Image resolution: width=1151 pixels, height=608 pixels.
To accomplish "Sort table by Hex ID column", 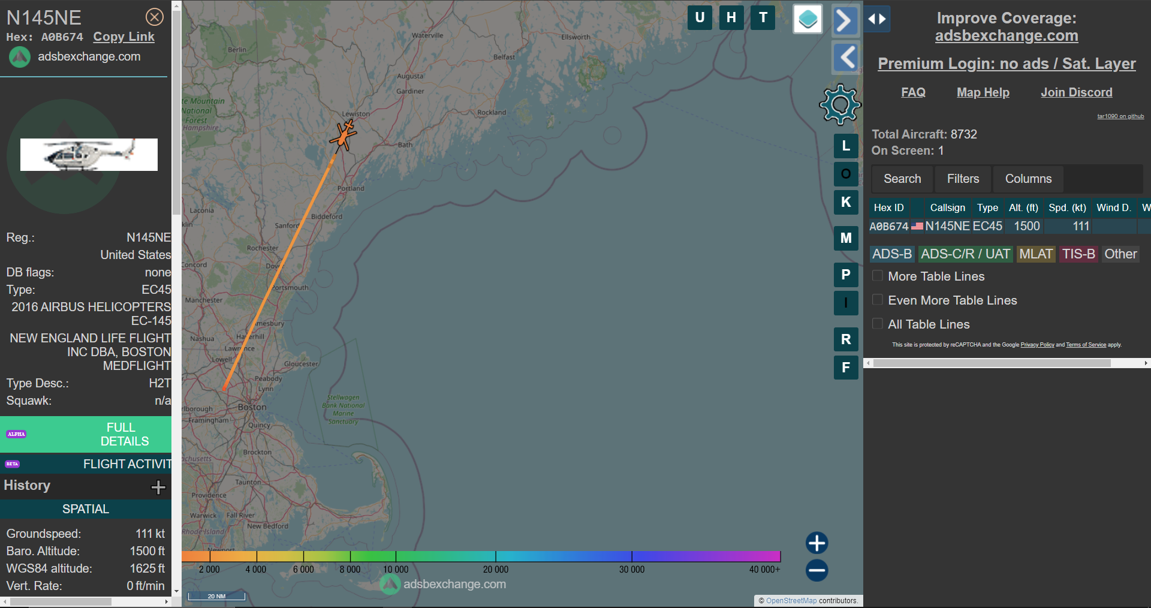I will tap(888, 207).
